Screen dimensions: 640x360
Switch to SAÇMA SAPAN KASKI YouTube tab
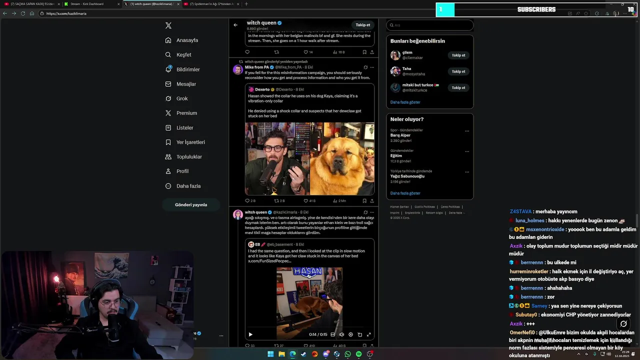[x=31, y=4]
